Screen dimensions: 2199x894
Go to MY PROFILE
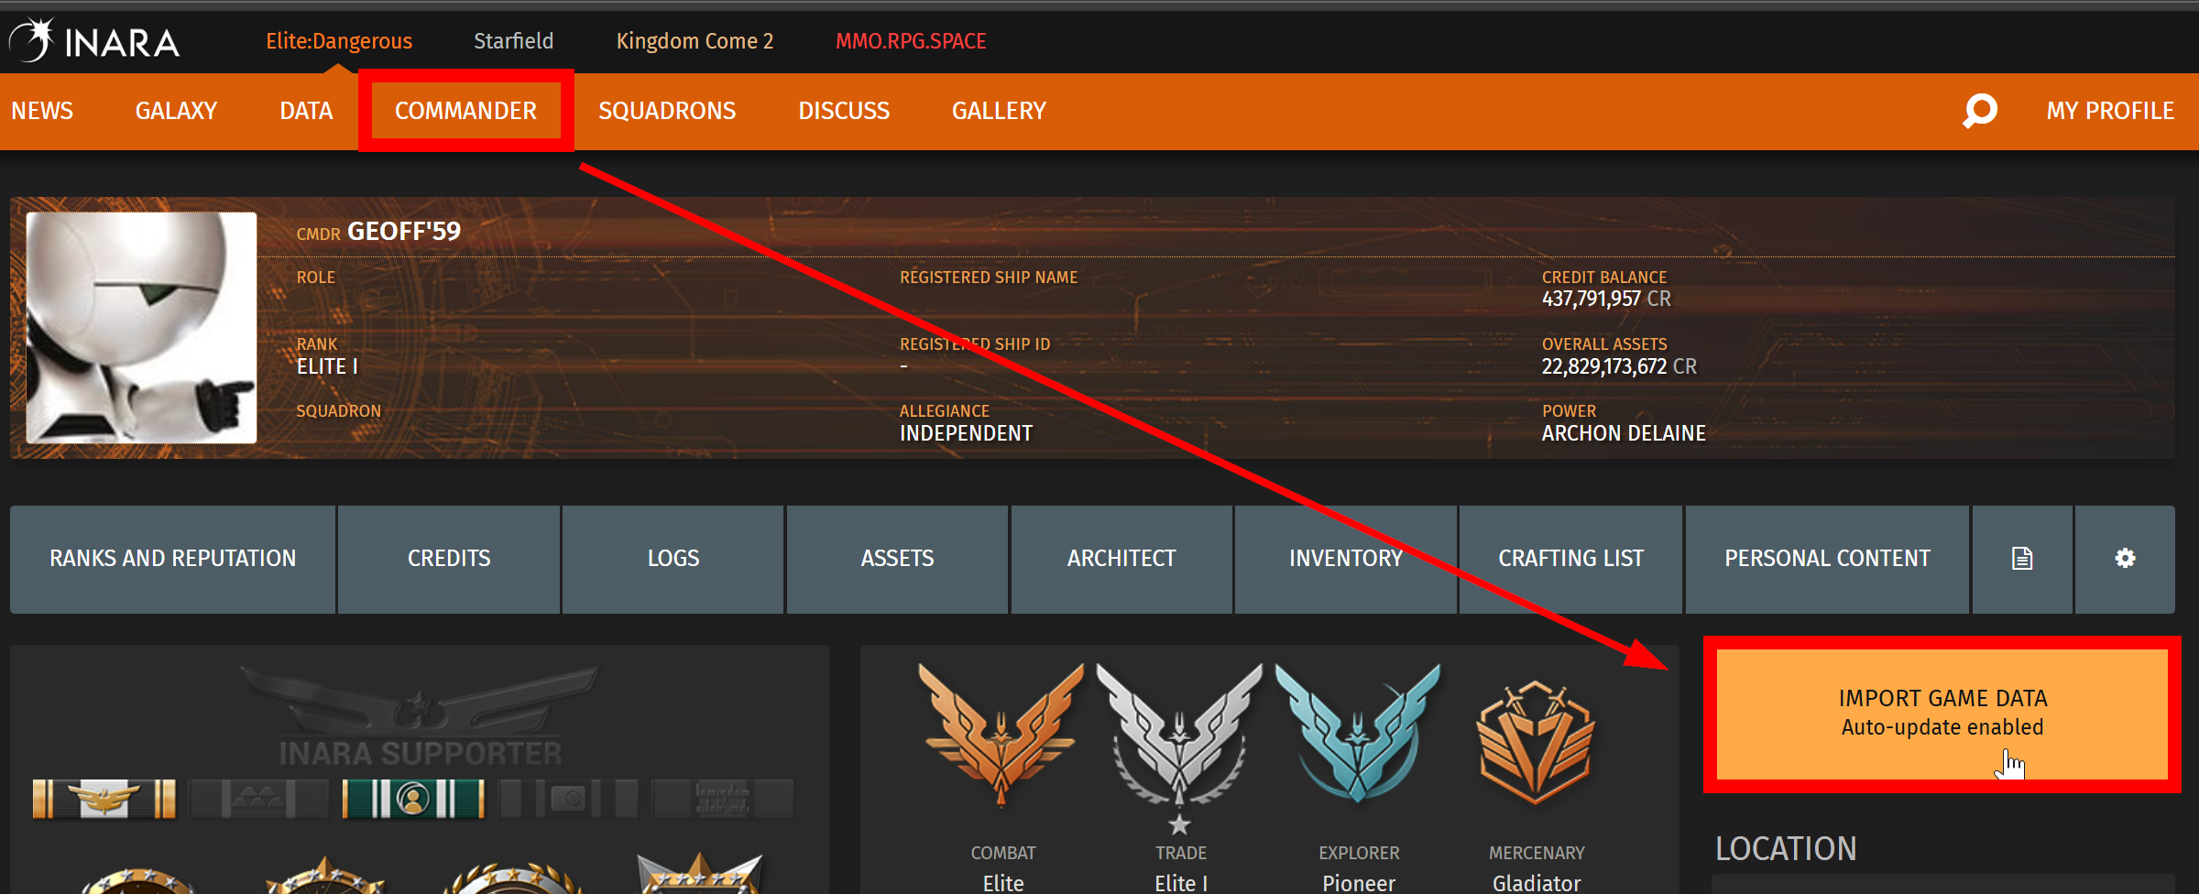(2110, 111)
